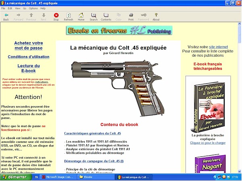Click 'Principe de la clé de démontage' line
The height and width of the screenshot is (181, 242).
[x=90, y=169]
